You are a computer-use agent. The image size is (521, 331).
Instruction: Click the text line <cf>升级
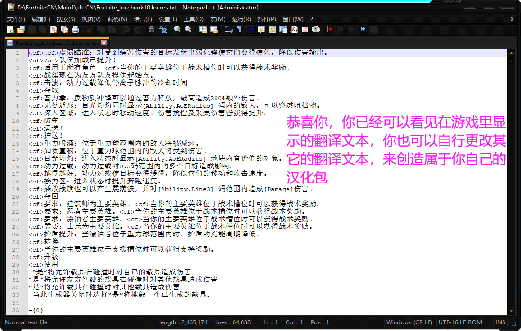43,257
